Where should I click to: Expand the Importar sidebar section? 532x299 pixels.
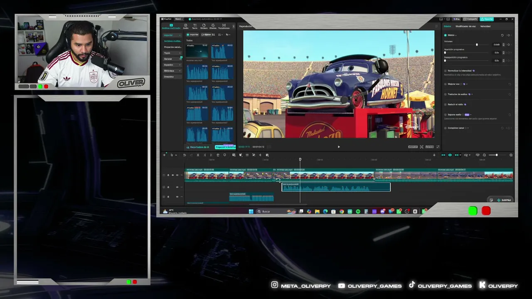[x=172, y=35]
